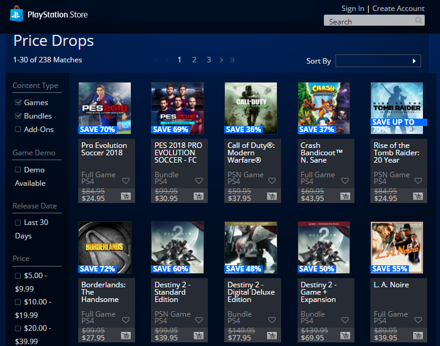The width and height of the screenshot is (440, 346).
Task: Click the Price Drops heading
Action: 54,41
